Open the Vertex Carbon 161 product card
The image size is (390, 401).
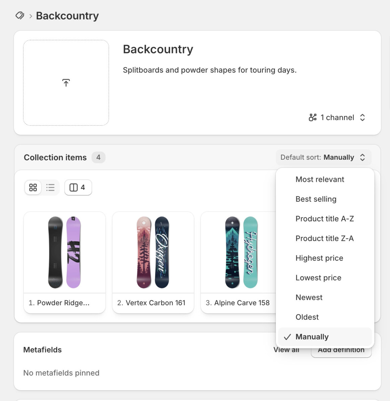point(153,262)
